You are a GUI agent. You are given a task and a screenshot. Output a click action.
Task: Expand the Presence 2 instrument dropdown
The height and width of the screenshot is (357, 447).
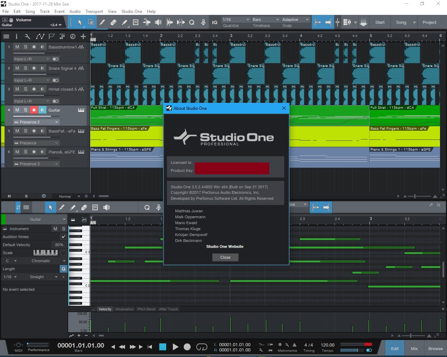(36, 122)
